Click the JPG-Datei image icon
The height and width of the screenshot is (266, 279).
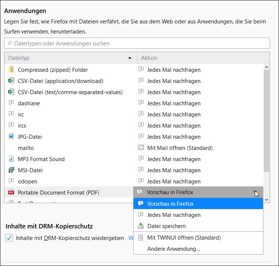pyautogui.click(x=11, y=137)
